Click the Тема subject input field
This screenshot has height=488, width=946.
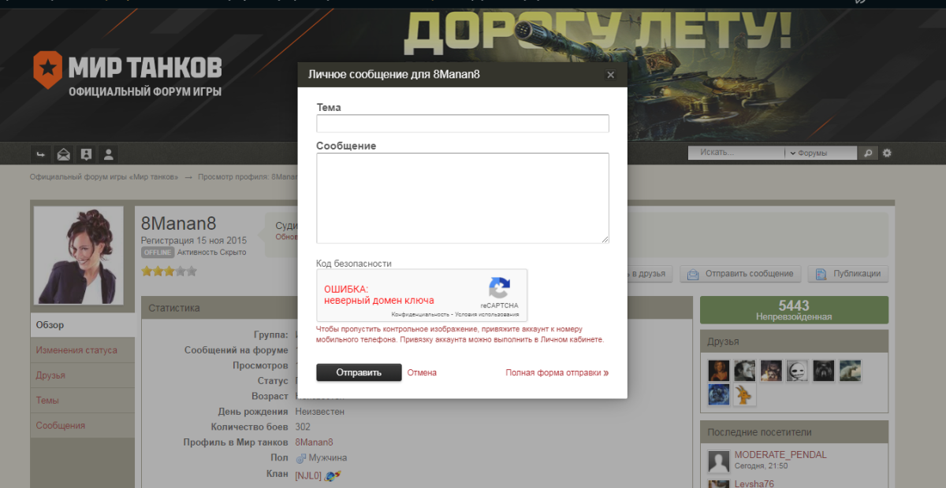(463, 124)
